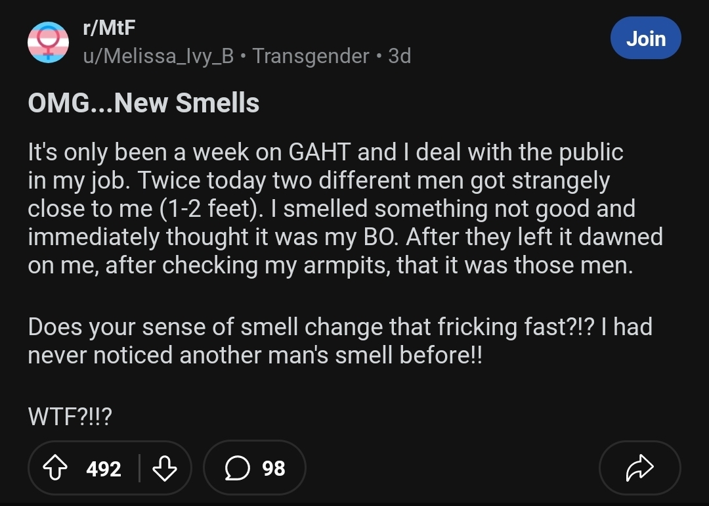The height and width of the screenshot is (506, 709).
Task: Select the Transgender user flair
Action: coord(311,56)
